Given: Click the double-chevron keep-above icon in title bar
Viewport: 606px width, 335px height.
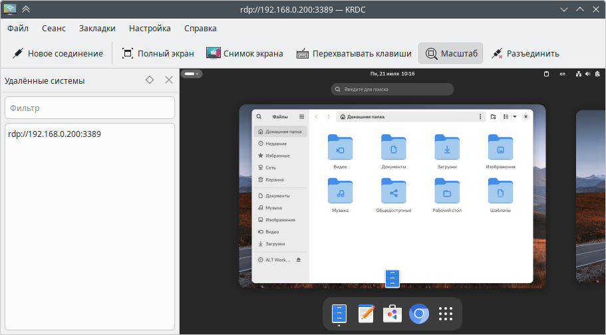Looking at the screenshot, I should coord(26,9).
